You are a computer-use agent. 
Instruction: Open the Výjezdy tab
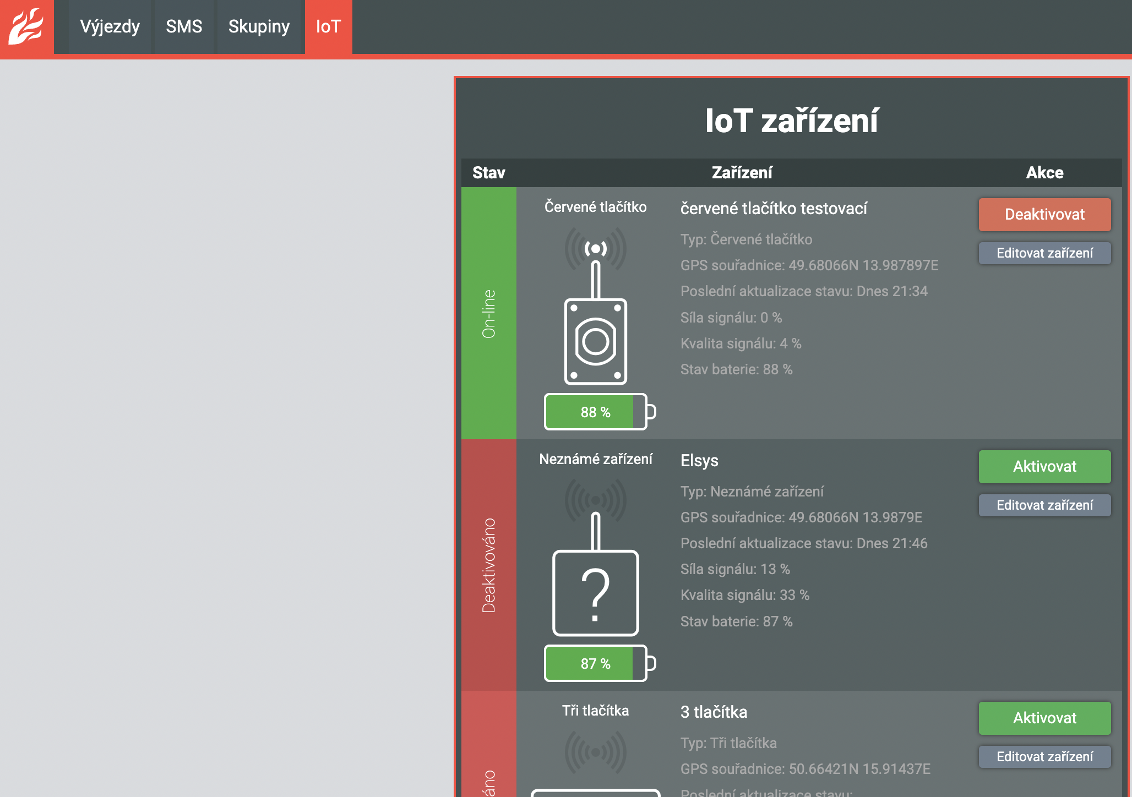(x=110, y=26)
